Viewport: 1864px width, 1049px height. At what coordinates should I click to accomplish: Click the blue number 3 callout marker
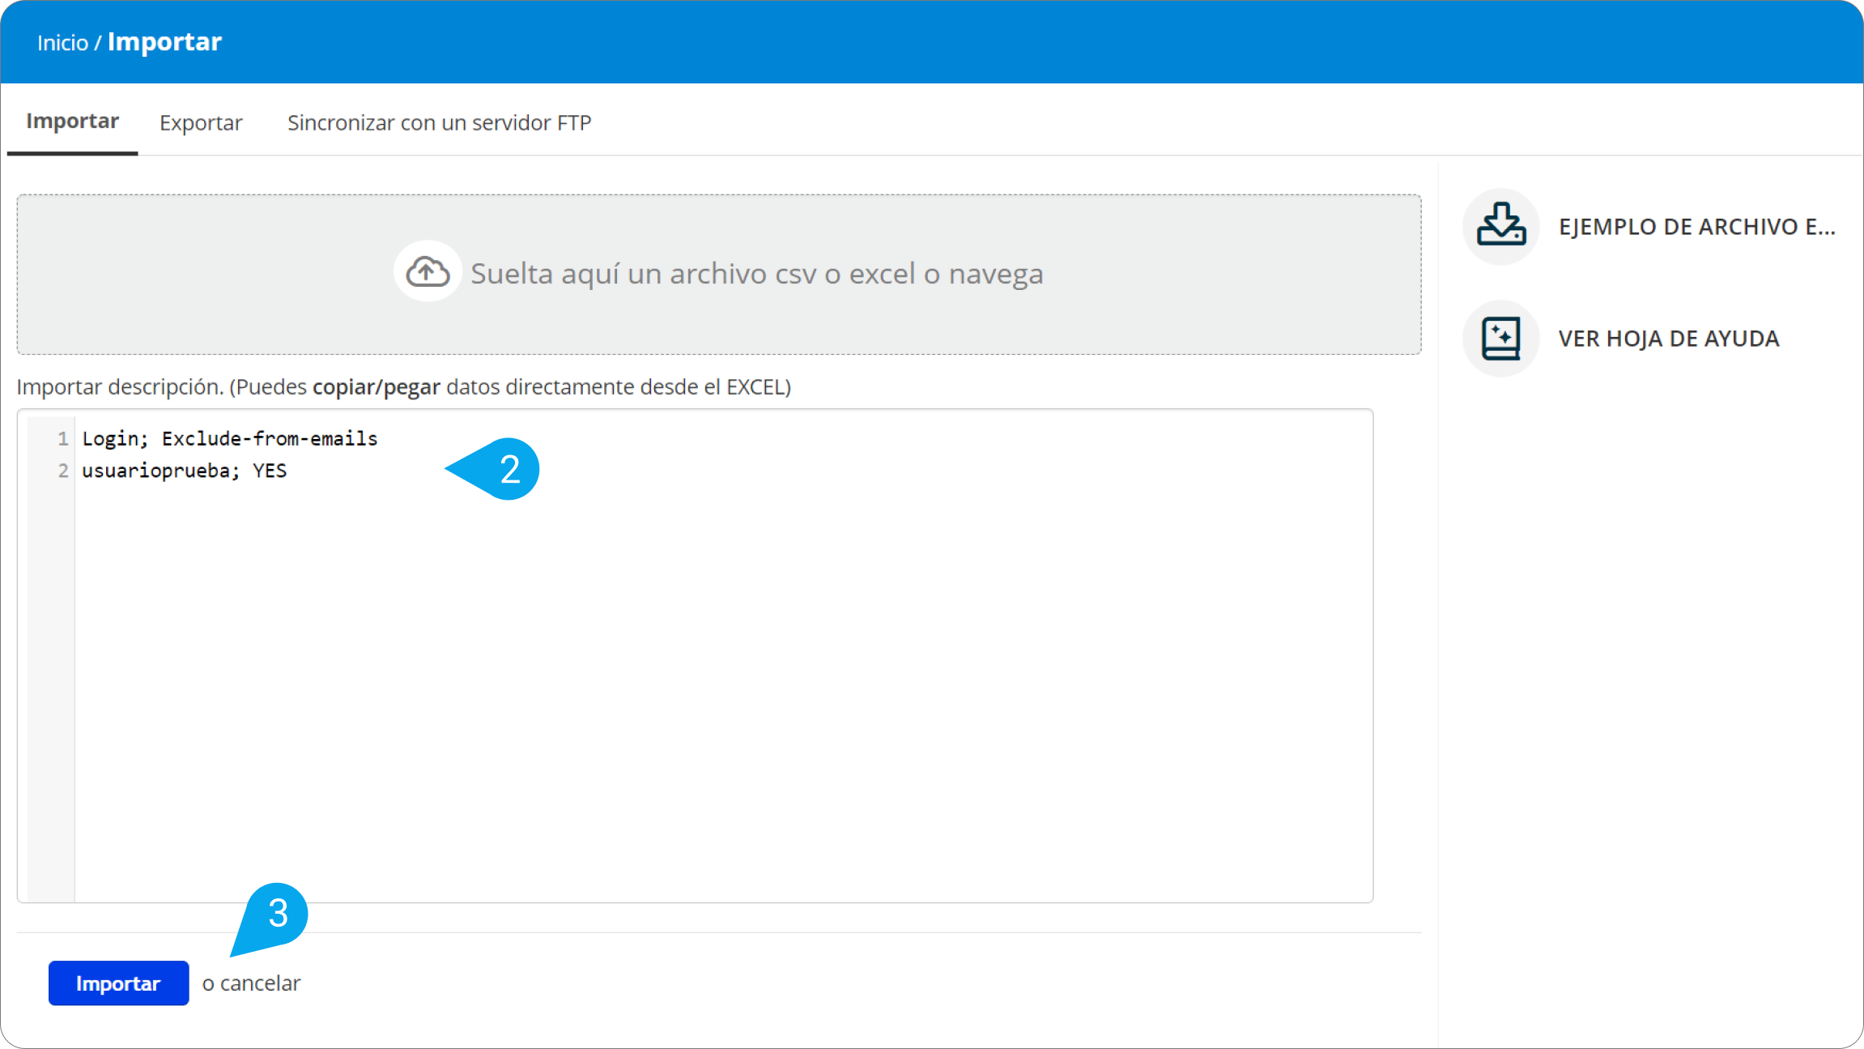click(278, 914)
